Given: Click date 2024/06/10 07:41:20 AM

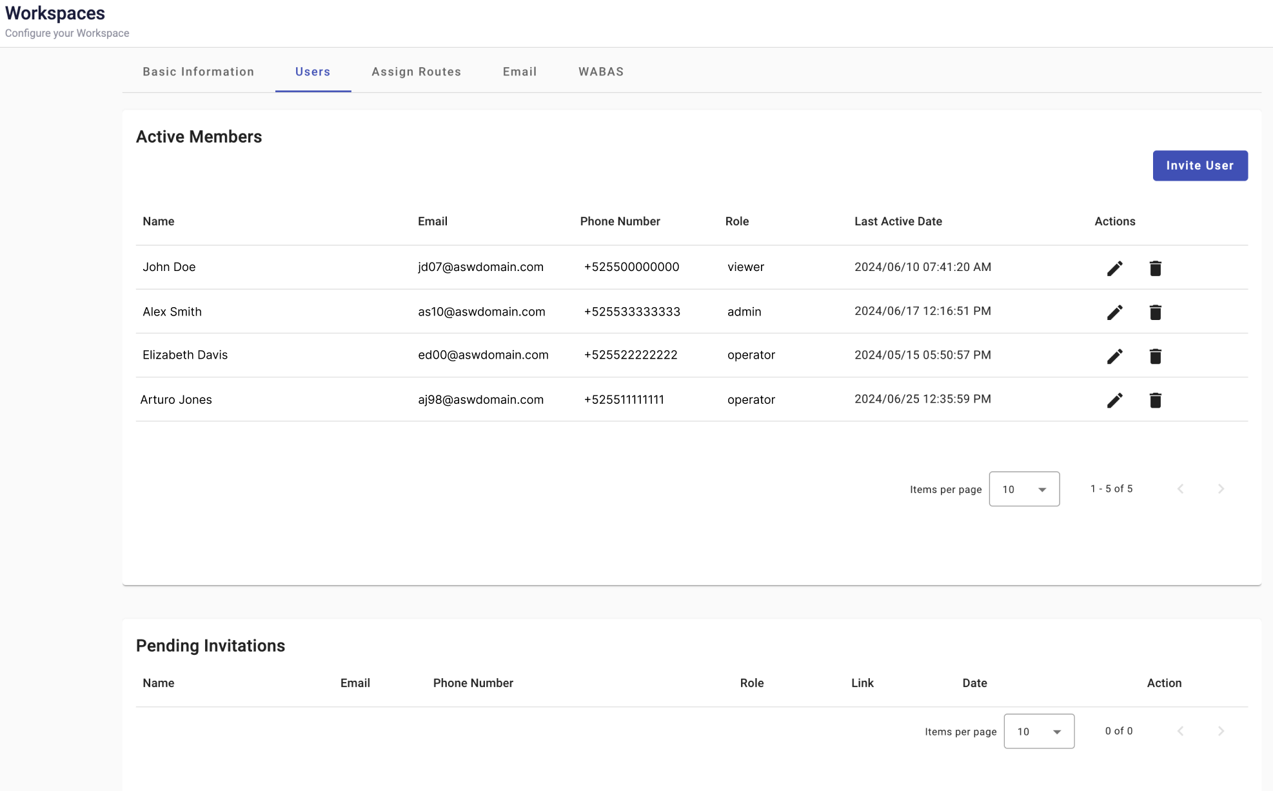Looking at the screenshot, I should pos(923,267).
